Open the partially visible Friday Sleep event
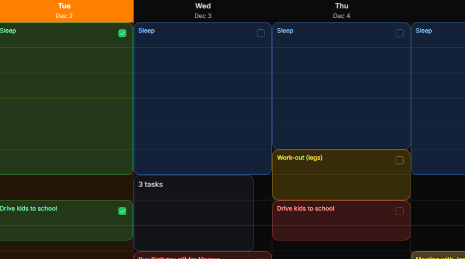The height and width of the screenshot is (259, 465). 438,90
